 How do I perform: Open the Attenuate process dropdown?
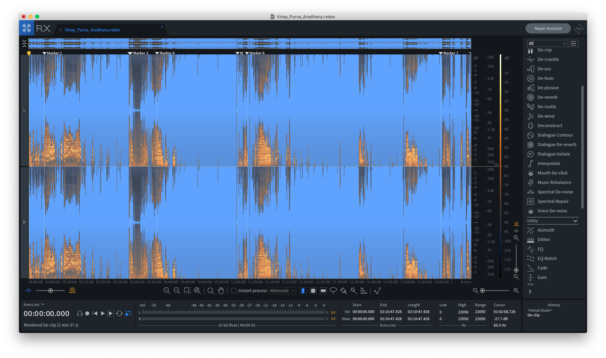point(282,290)
